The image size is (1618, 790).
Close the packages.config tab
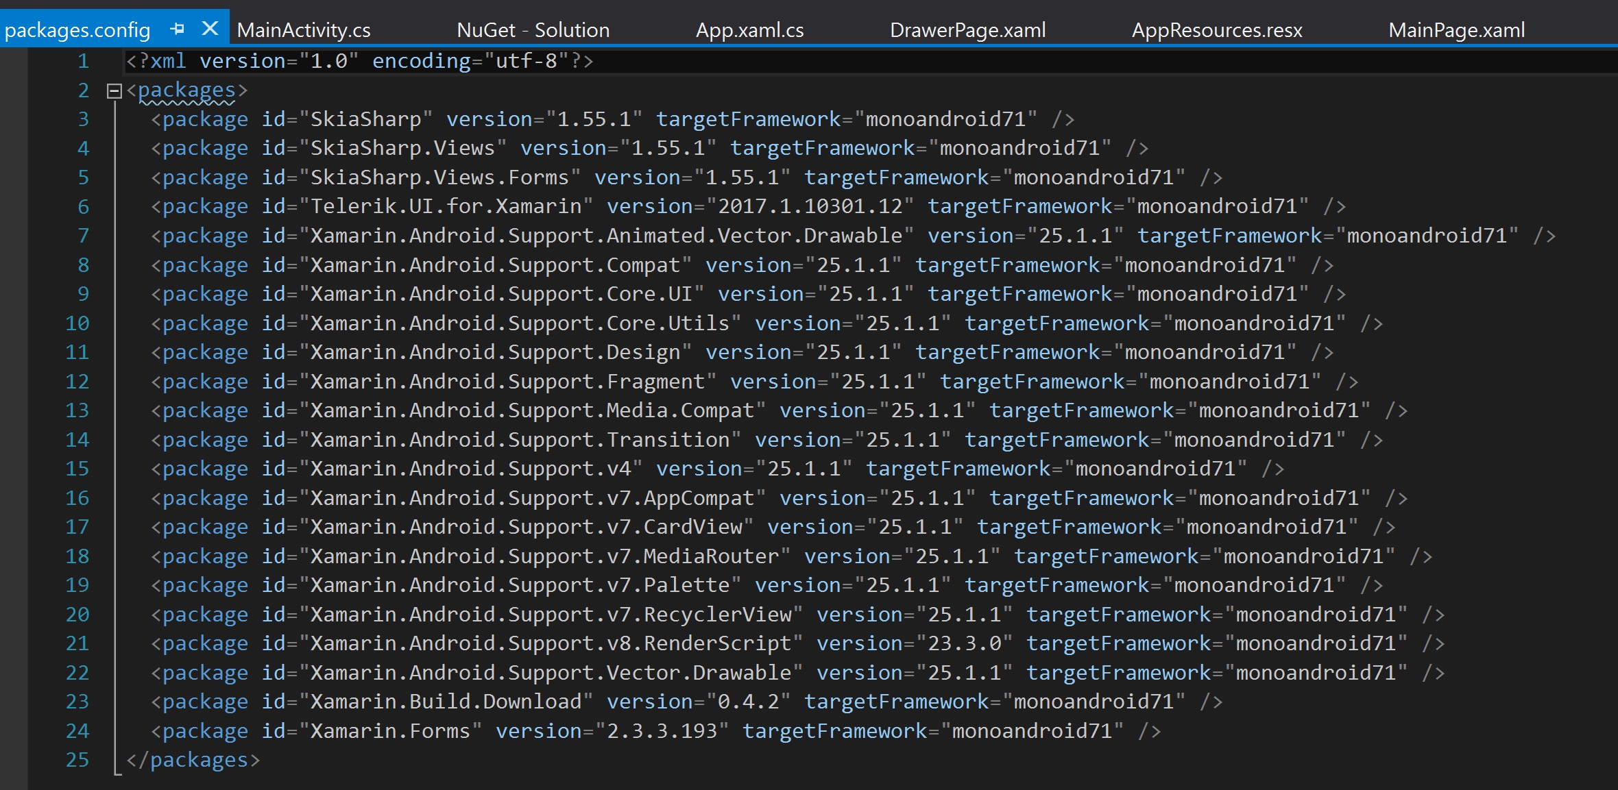[210, 29]
